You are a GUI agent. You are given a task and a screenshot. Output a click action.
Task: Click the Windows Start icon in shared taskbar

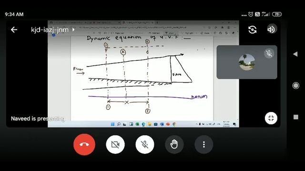(112, 124)
